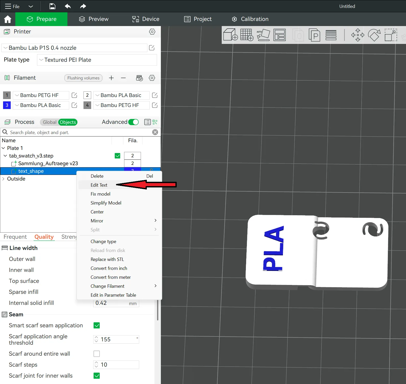Choose Delete from the context menu
This screenshot has width=406, height=384.
click(119, 176)
